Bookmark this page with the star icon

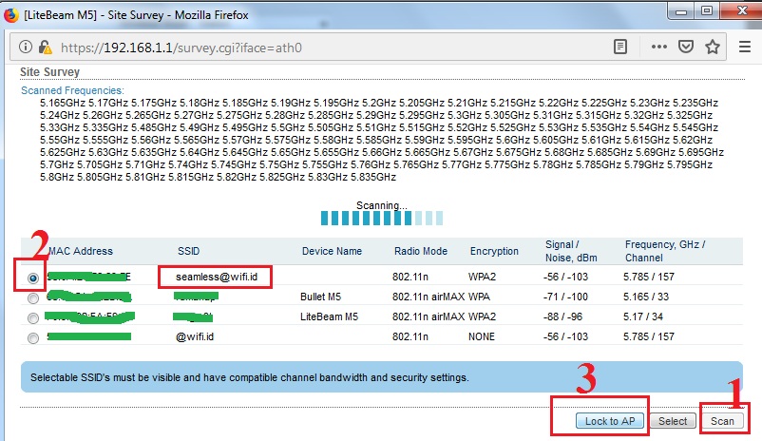pos(713,47)
